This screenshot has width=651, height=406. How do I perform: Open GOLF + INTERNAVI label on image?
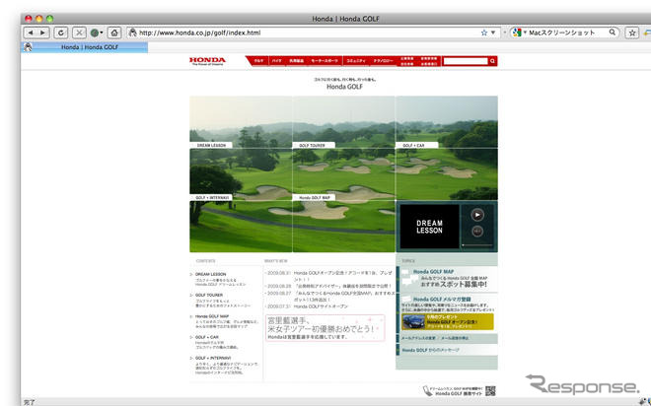211,197
